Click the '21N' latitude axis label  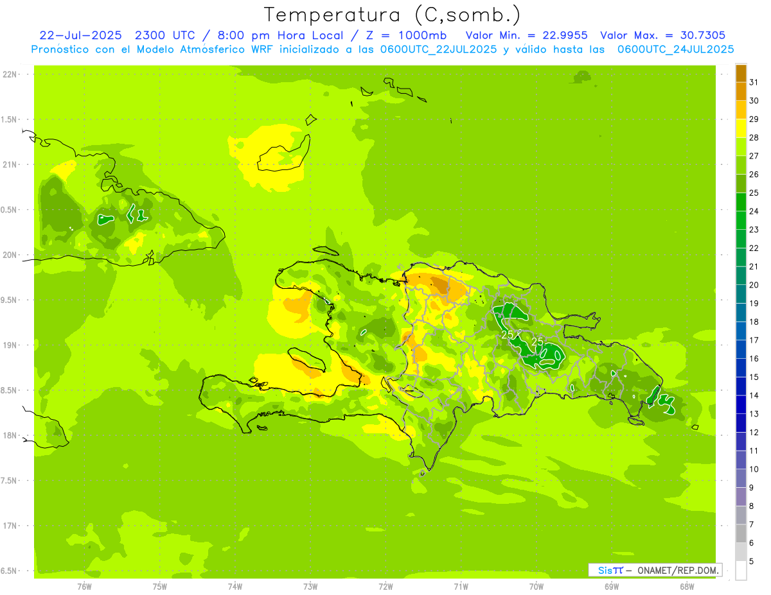coord(10,165)
